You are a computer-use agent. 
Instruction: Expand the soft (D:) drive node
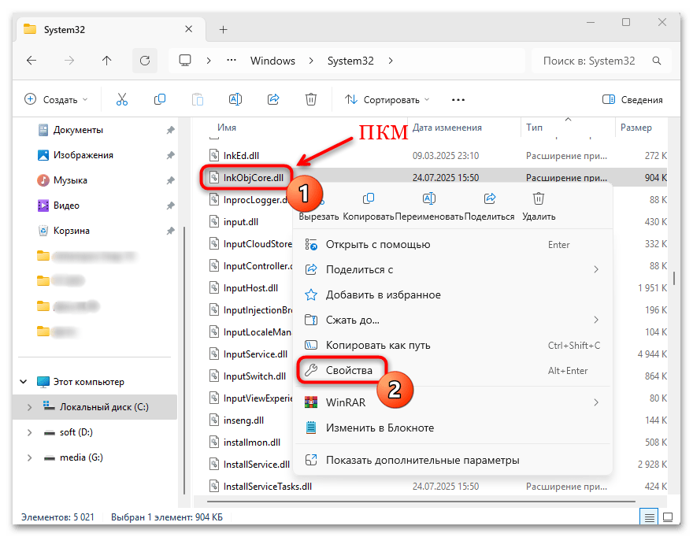[x=30, y=432]
